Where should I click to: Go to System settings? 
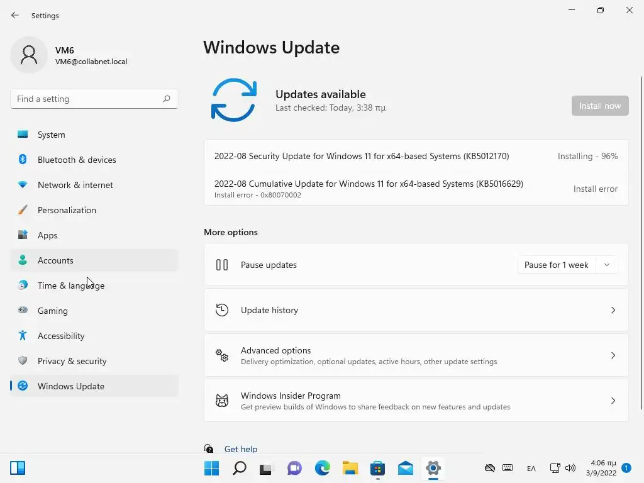pos(94,135)
